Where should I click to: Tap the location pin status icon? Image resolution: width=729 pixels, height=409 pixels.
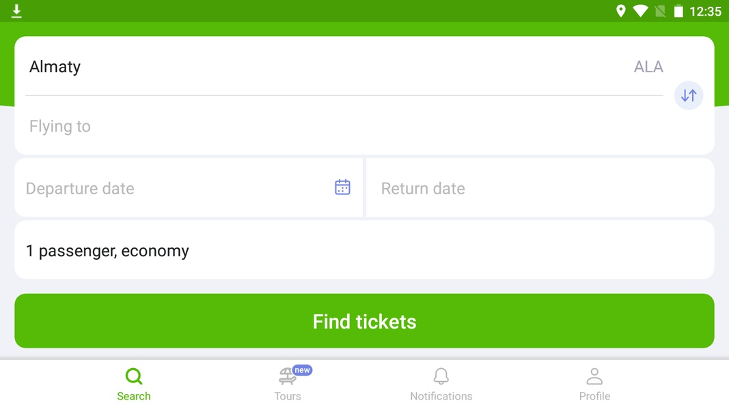point(620,11)
